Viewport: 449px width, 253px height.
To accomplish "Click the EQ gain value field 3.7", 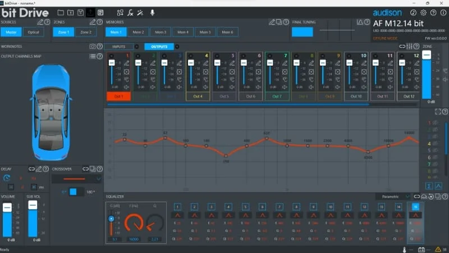I will point(114,239).
